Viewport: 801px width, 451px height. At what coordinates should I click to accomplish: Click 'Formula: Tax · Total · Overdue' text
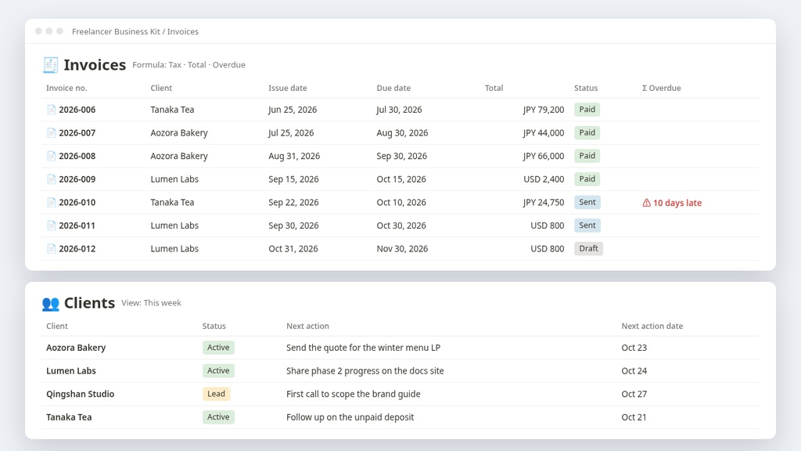[x=189, y=65]
